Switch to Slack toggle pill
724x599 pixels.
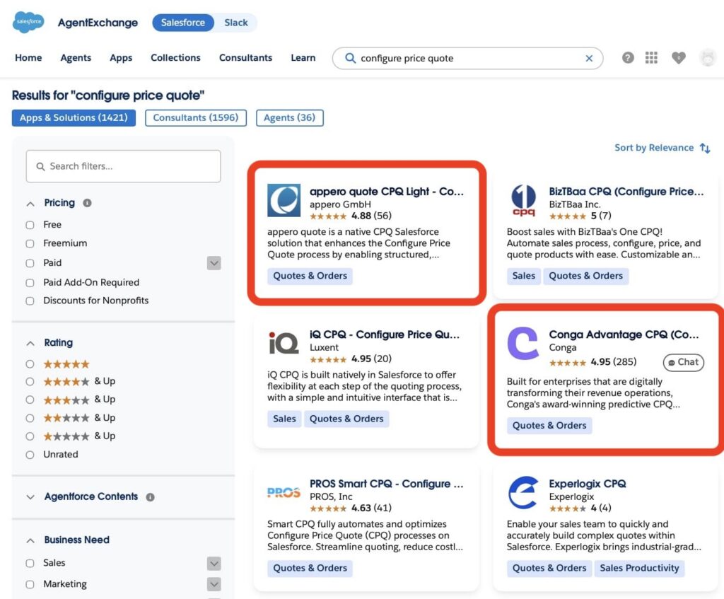(x=236, y=23)
